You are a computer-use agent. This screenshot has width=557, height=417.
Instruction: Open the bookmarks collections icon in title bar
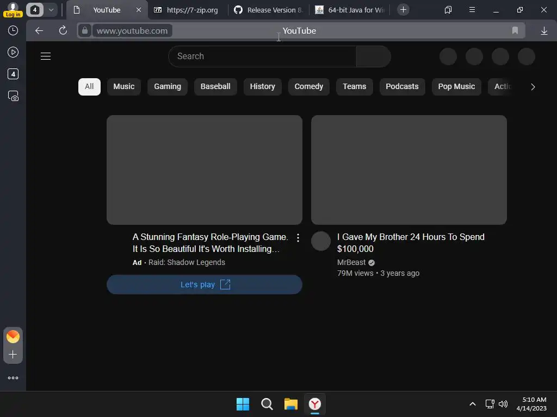pos(448,10)
